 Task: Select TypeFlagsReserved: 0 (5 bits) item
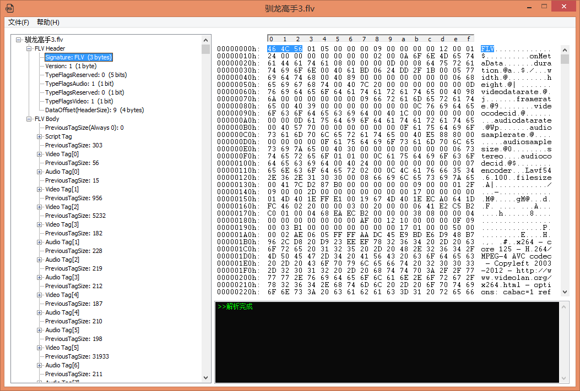tap(86, 75)
